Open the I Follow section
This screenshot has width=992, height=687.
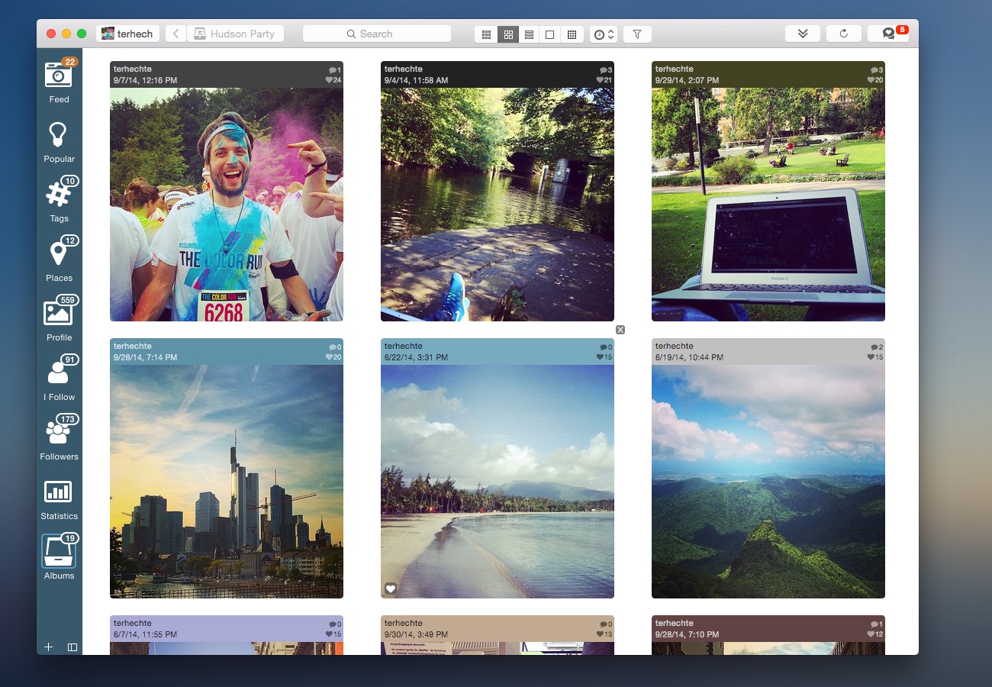click(x=59, y=379)
